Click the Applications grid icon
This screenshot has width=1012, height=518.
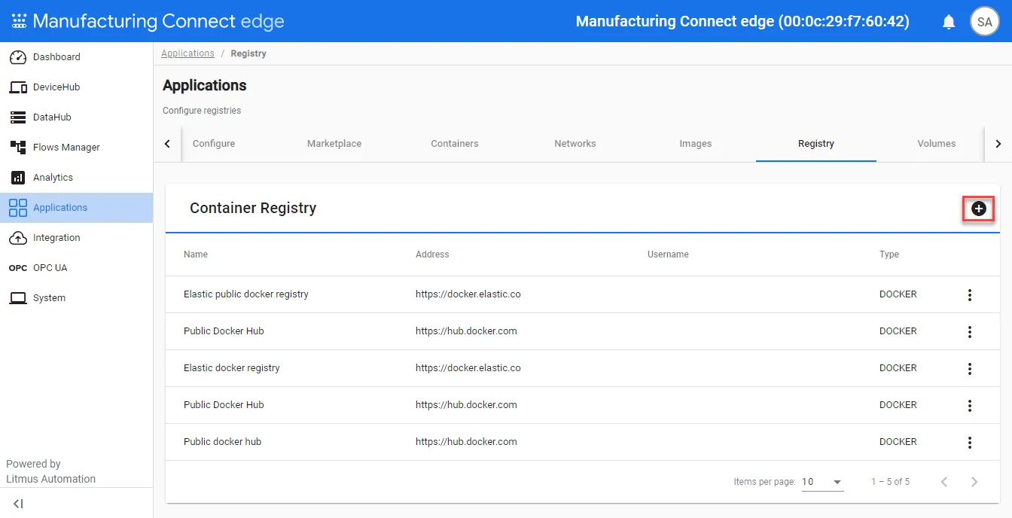18,208
